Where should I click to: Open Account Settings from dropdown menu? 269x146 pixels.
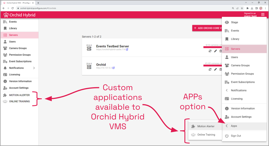pos(244,117)
